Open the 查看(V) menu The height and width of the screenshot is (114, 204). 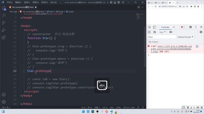coord(36,2)
